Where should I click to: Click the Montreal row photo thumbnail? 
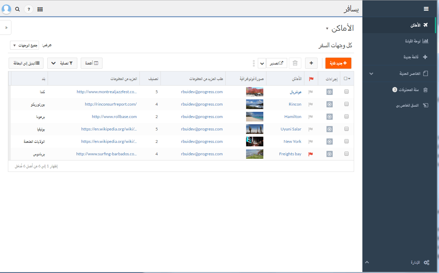pyautogui.click(x=255, y=92)
